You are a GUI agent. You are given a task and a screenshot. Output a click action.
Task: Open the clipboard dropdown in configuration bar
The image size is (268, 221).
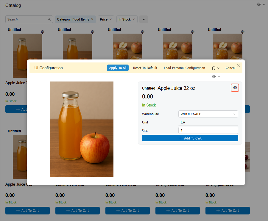[216, 68]
